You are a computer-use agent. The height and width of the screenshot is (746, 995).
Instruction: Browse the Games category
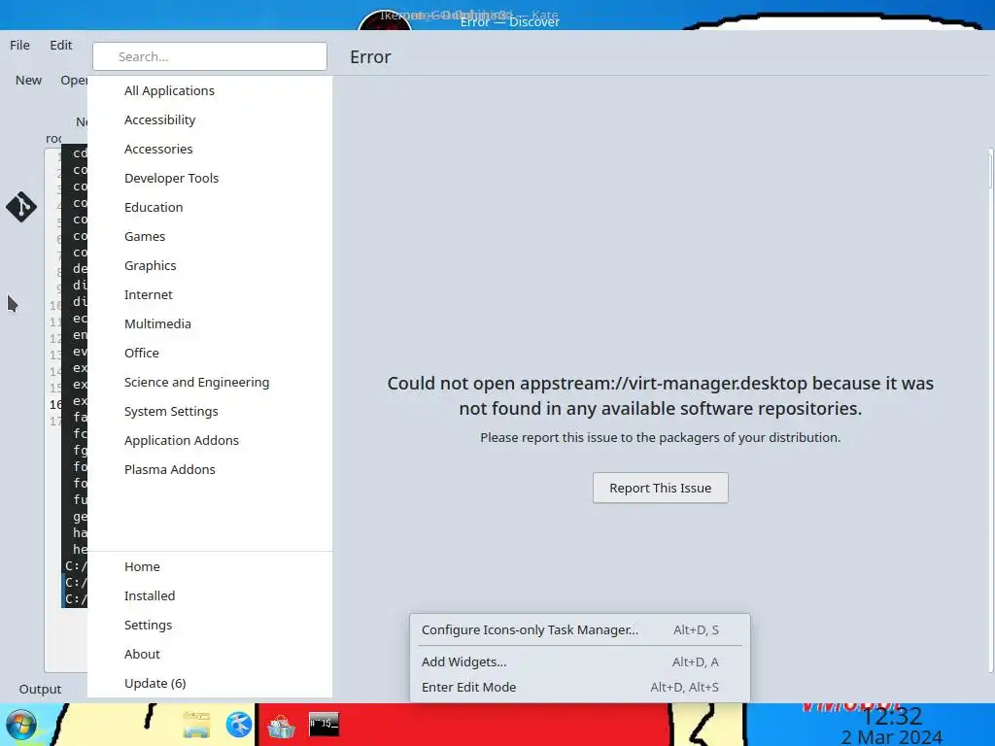(x=210, y=237)
